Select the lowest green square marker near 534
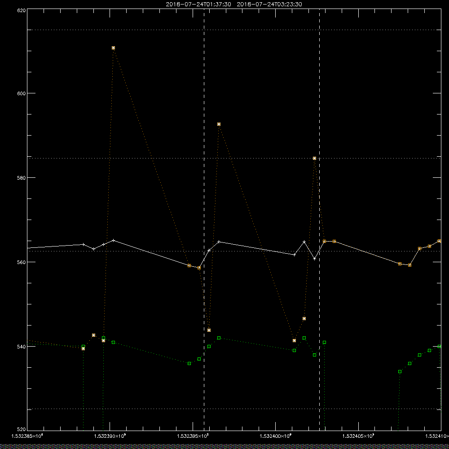The image size is (449, 449). [400, 372]
